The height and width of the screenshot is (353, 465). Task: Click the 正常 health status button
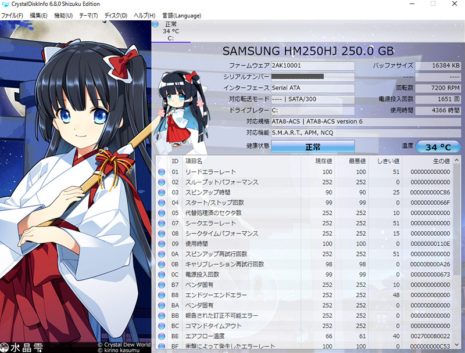[x=313, y=146]
